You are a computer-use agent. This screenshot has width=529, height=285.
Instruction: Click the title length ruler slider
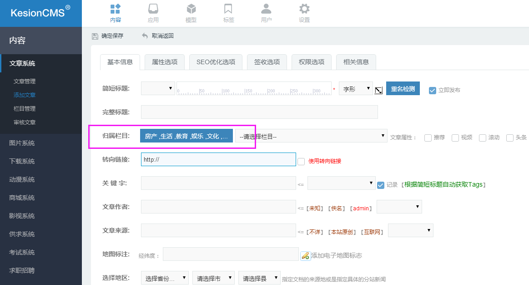(x=255, y=89)
